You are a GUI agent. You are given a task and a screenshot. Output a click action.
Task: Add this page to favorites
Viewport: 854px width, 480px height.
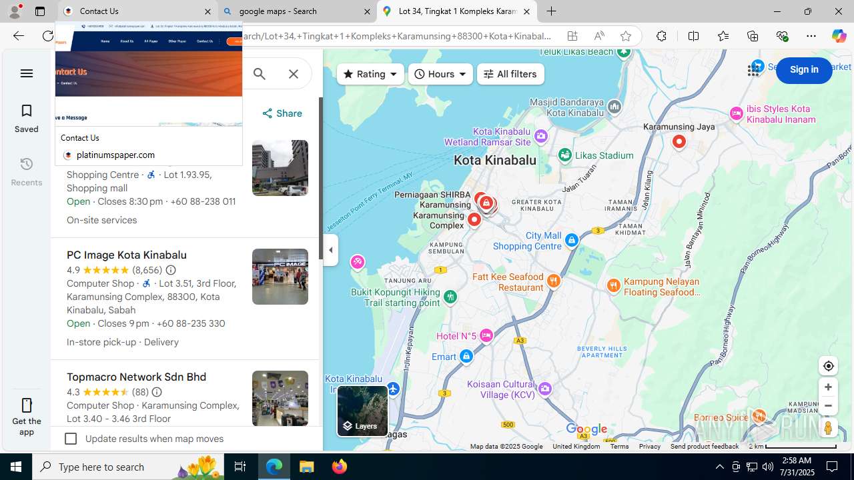[x=625, y=36]
